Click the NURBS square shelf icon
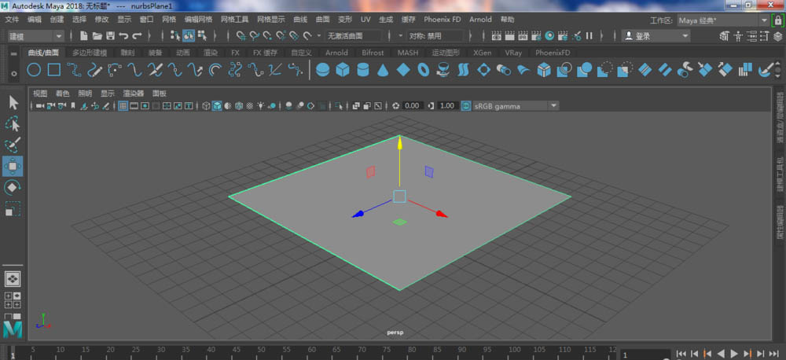 (x=54, y=70)
